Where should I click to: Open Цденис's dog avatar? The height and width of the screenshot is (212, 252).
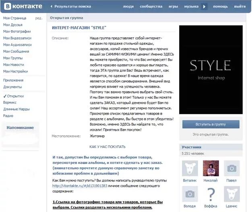(231, 194)
